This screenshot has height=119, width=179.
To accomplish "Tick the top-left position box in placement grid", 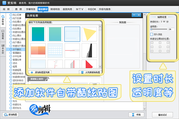I will pyautogui.click(x=152, y=43).
